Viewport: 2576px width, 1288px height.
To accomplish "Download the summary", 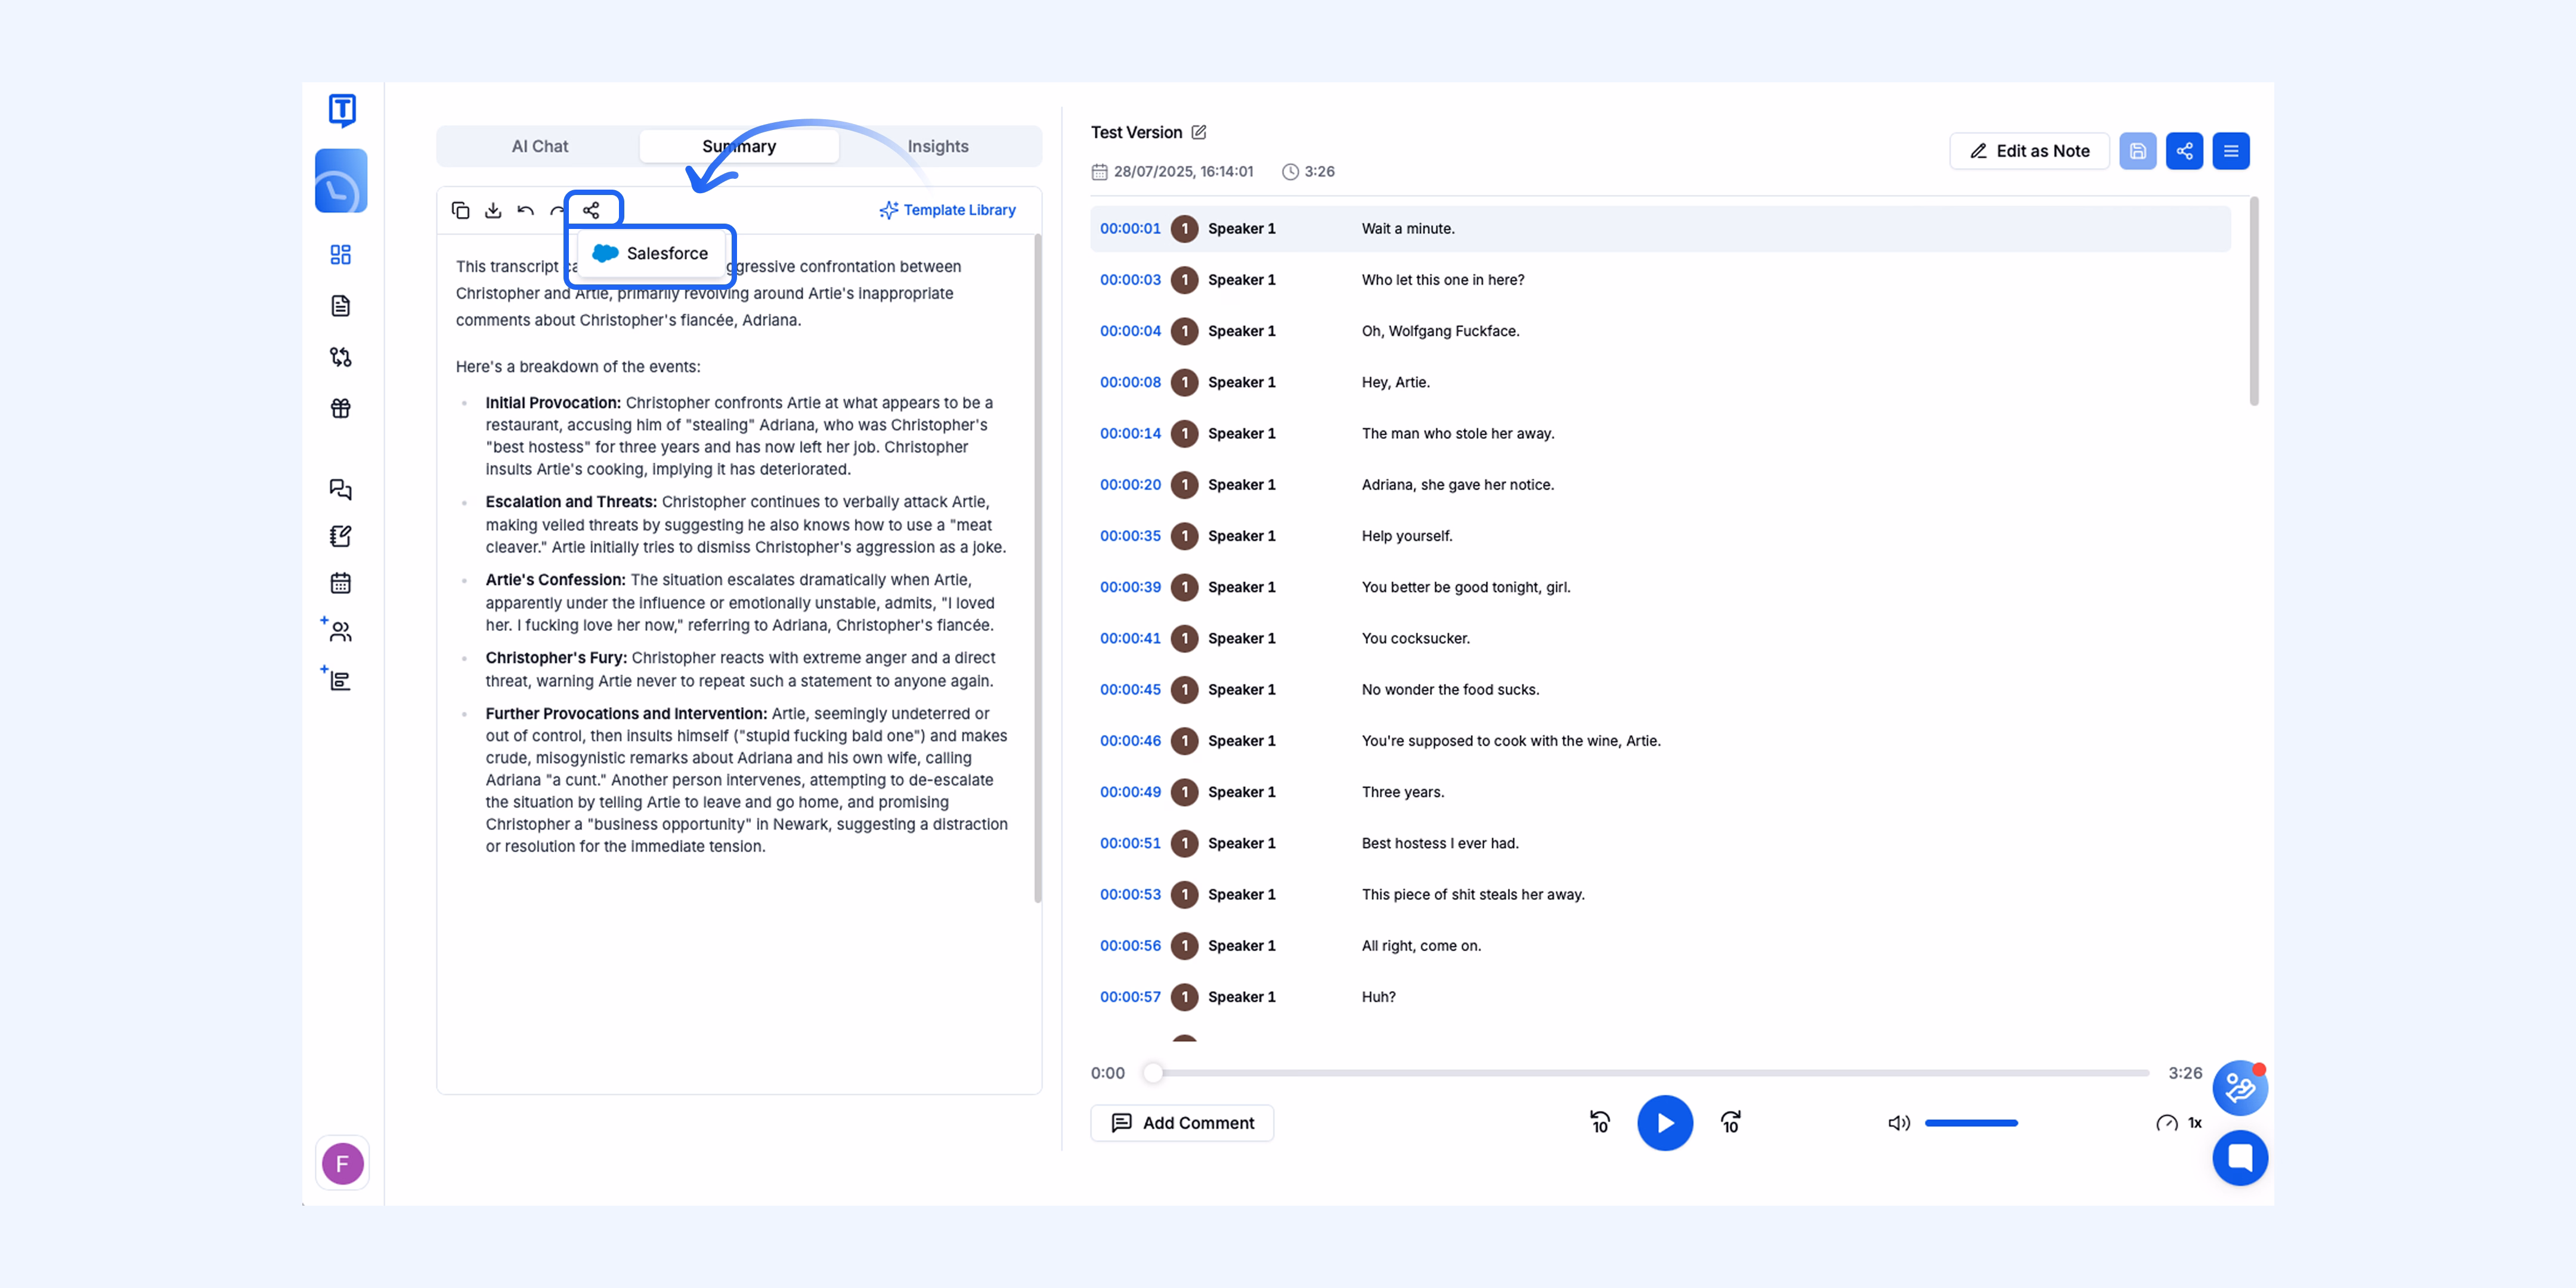I will [x=493, y=210].
